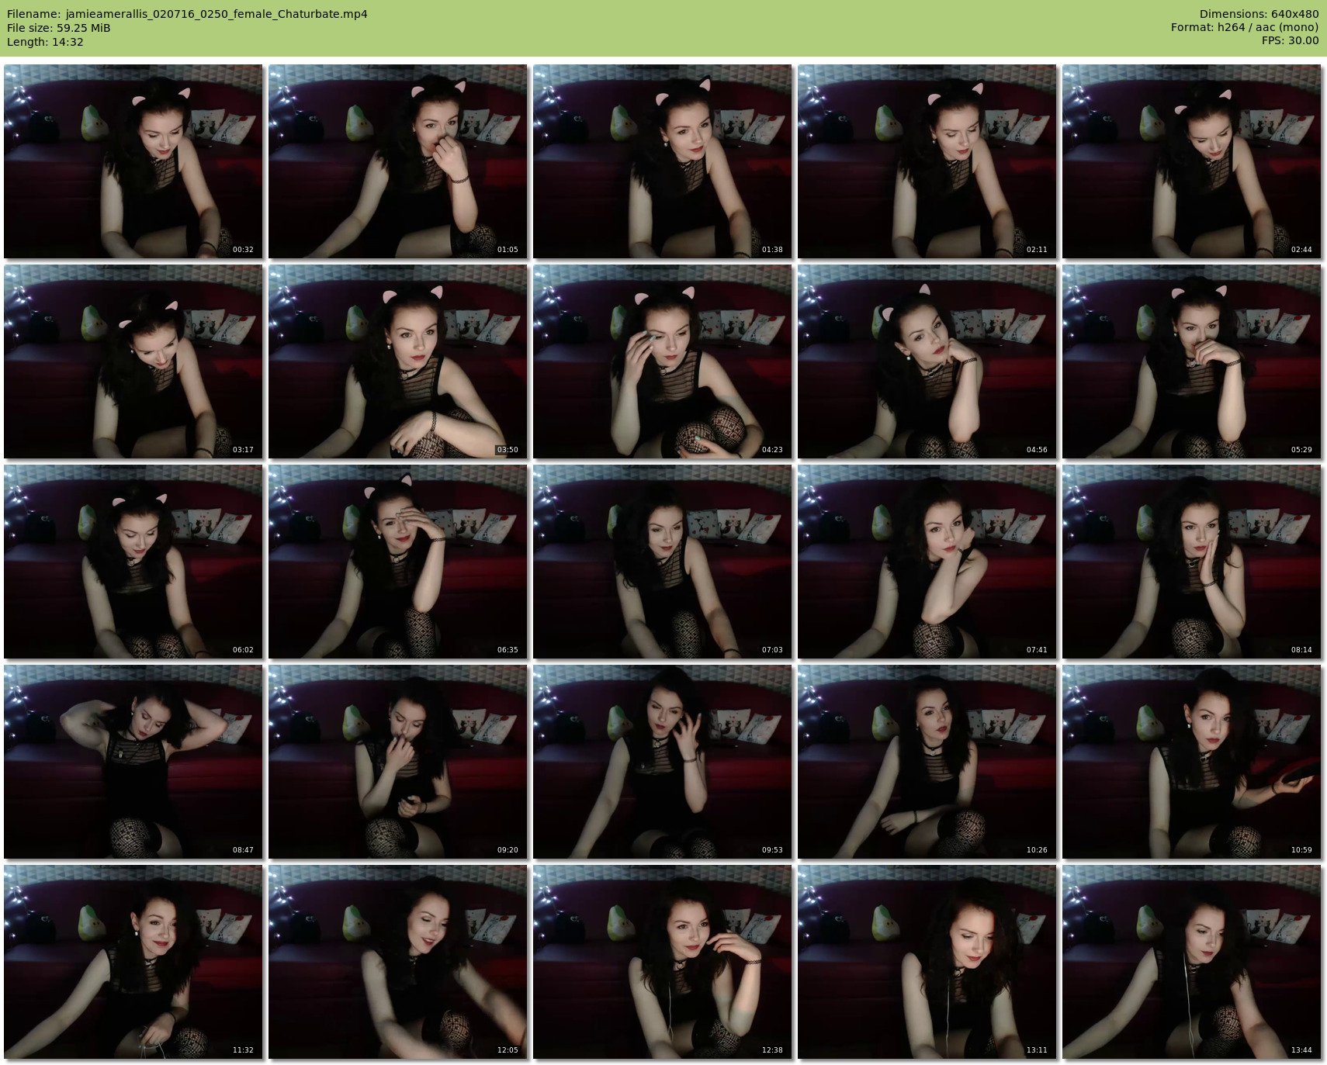This screenshot has height=1065, width=1327.
Task: Click the thumbnail timestamped 04:56
Action: [x=927, y=361]
